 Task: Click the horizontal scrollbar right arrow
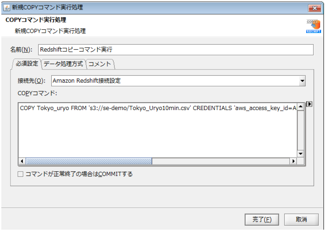293,161
